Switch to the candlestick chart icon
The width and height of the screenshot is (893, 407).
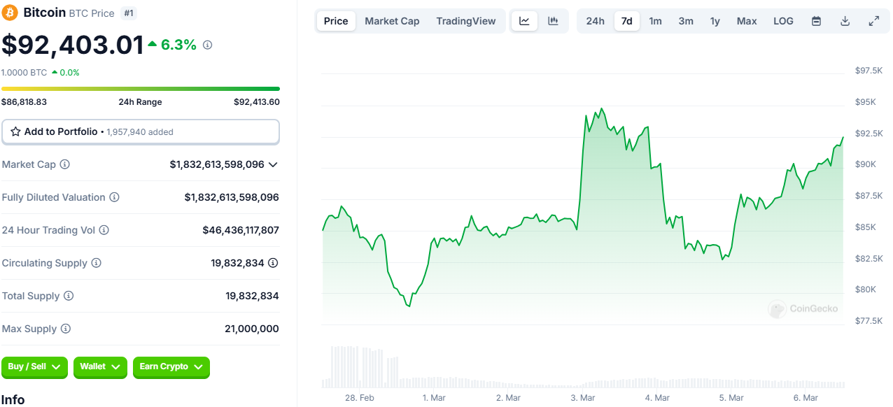coord(553,21)
